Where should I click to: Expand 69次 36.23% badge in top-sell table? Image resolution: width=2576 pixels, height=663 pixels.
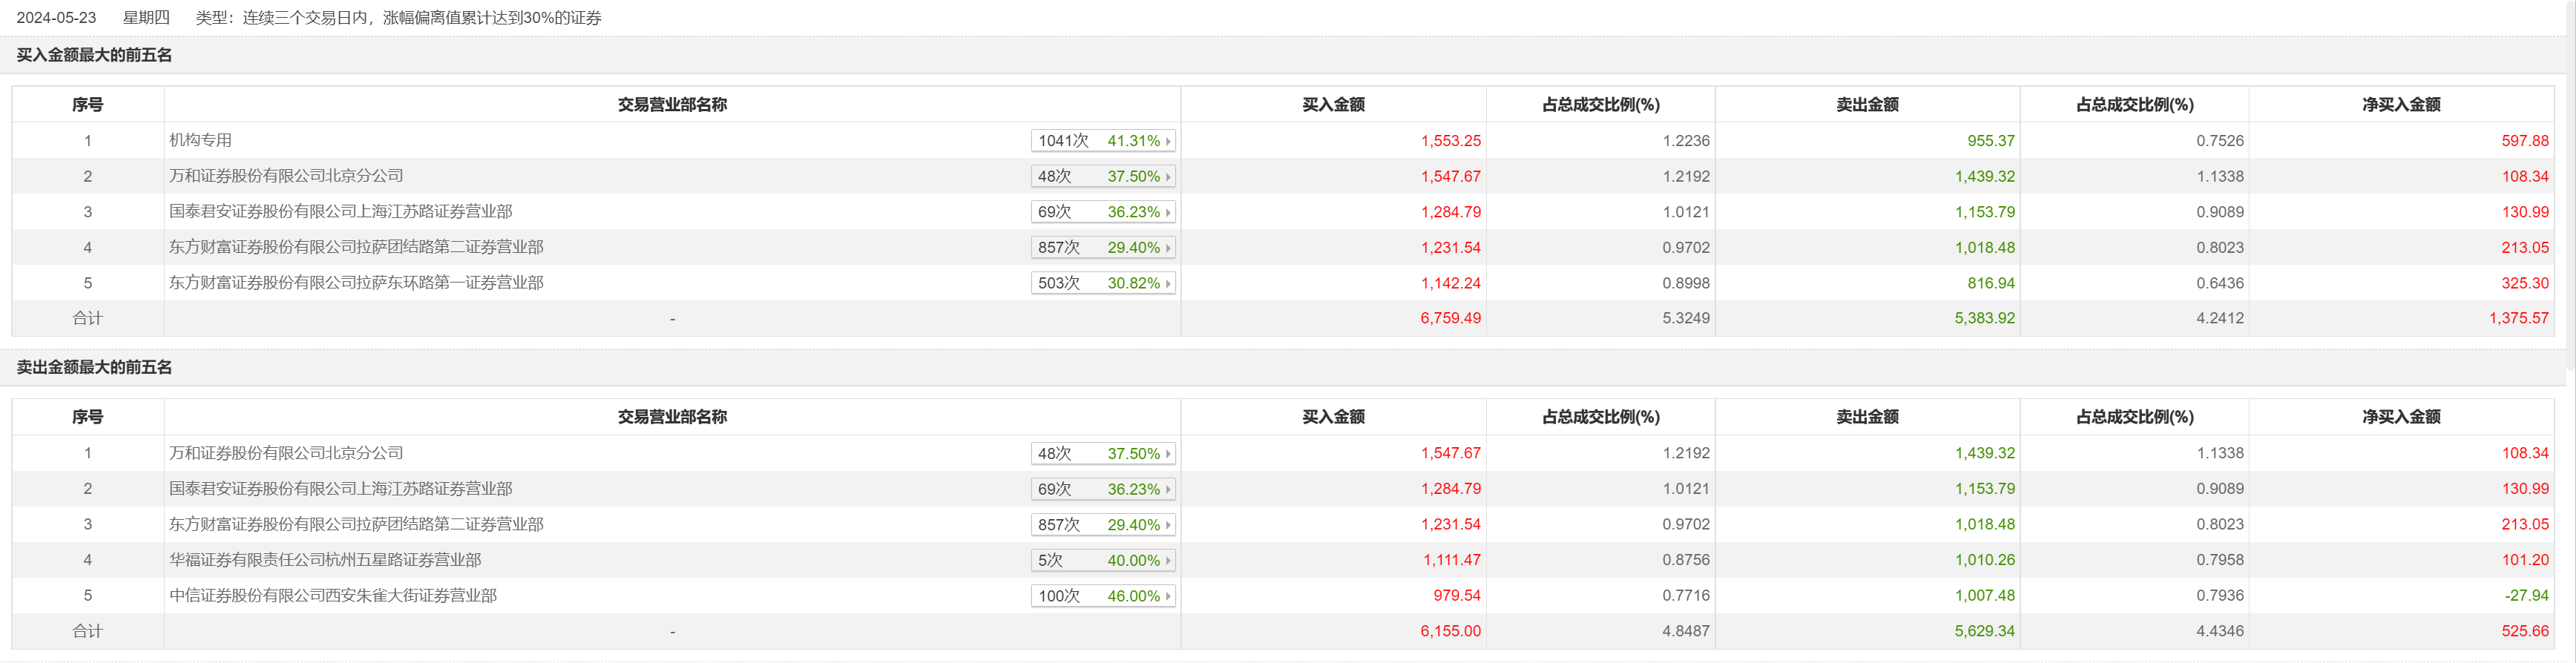coord(1102,489)
